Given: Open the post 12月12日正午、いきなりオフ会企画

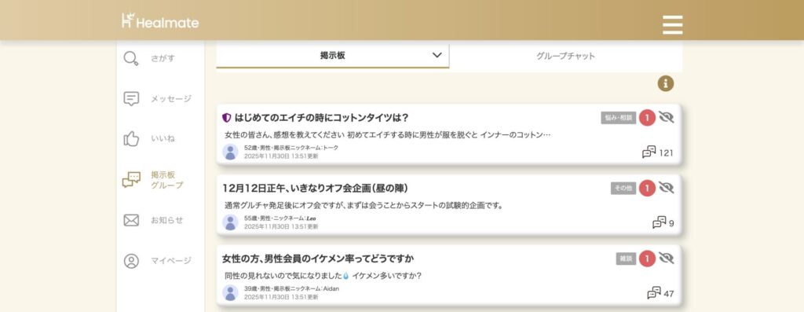Looking at the screenshot, I should (316, 189).
